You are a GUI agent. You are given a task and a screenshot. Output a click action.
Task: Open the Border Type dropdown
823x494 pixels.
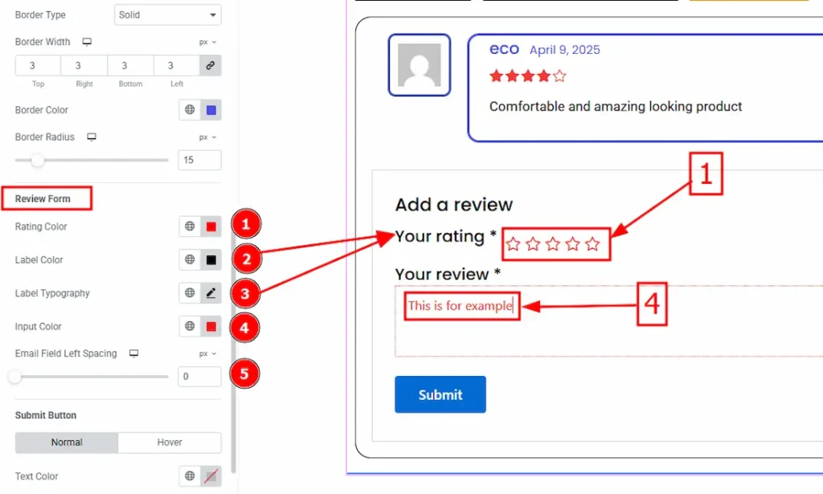click(166, 15)
